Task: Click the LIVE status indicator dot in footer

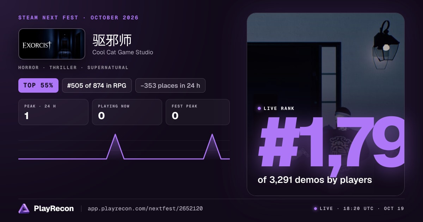Action: pos(315,209)
